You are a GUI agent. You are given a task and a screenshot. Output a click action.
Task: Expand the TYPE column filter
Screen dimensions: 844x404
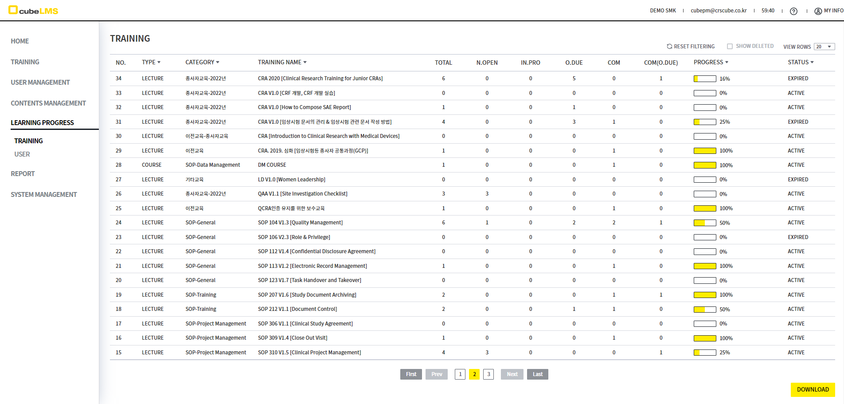[159, 63]
